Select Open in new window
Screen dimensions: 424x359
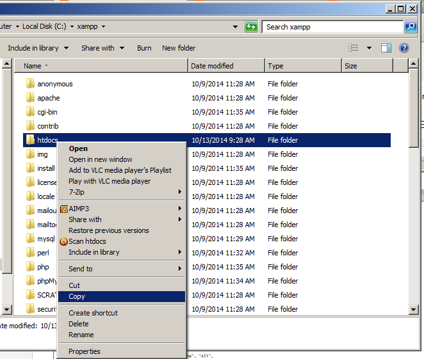point(122,159)
